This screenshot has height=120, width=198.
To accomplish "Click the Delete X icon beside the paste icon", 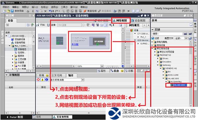I will [x=46, y=11].
